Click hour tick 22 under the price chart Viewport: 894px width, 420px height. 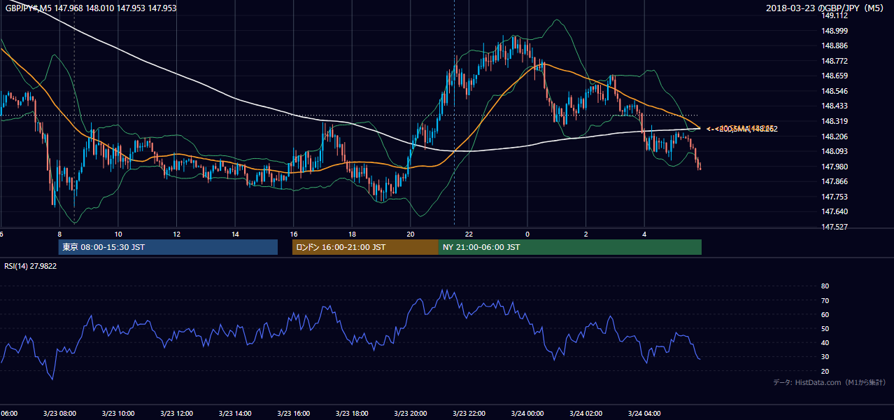tap(469, 234)
